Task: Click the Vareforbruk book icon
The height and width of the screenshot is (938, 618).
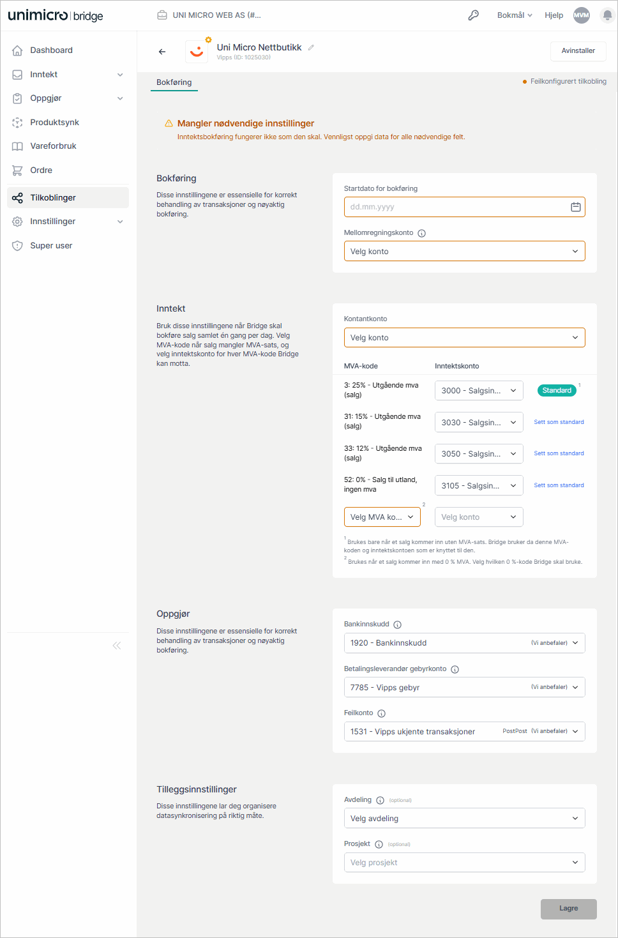Action: (x=17, y=146)
